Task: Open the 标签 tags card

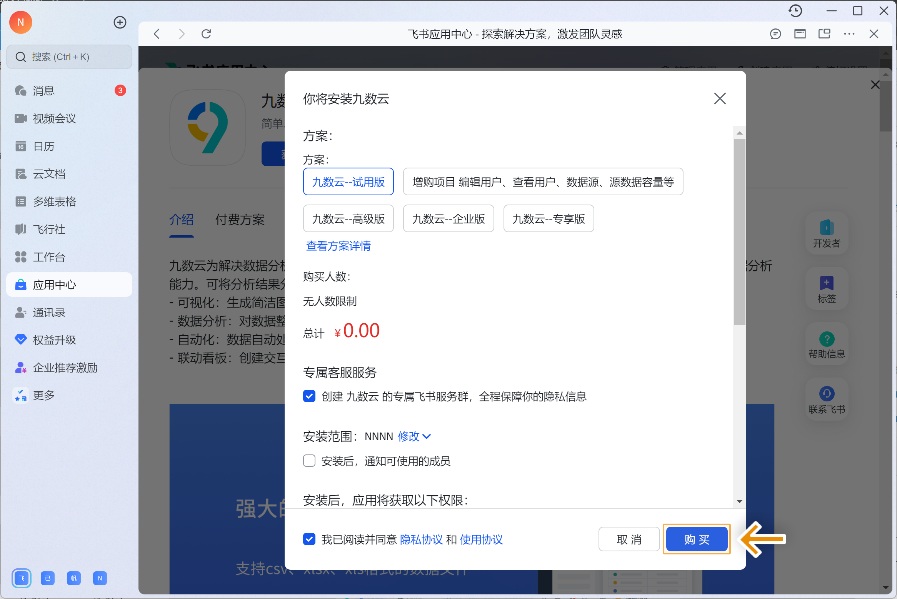Action: [x=827, y=288]
